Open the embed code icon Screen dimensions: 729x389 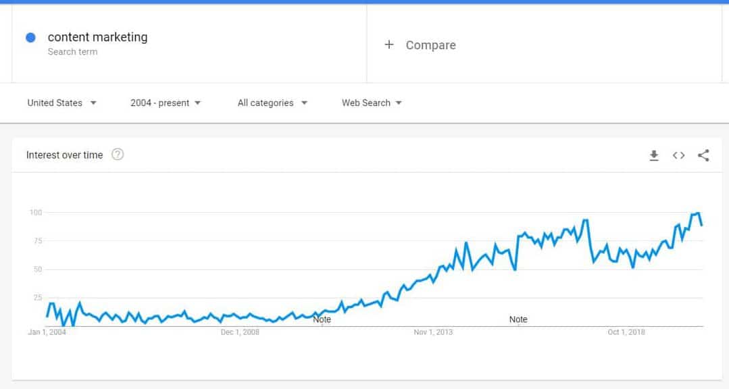tap(678, 155)
